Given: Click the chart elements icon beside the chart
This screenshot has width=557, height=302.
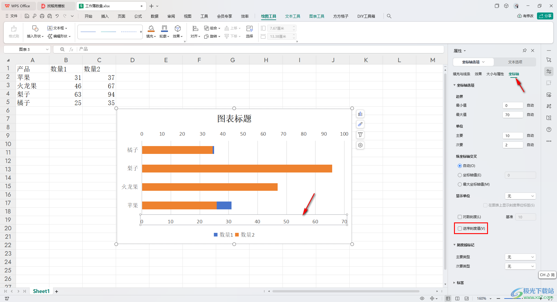Looking at the screenshot, I should 360,114.
